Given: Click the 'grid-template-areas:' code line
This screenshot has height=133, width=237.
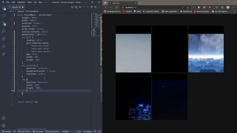Looking at the screenshot, I should tap(38, 43).
